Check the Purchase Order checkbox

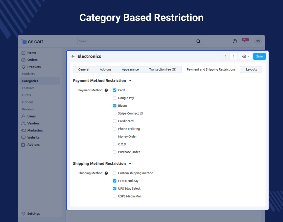pos(114,152)
